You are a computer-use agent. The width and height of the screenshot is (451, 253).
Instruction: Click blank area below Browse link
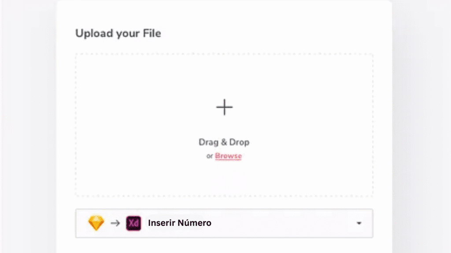coord(224,178)
